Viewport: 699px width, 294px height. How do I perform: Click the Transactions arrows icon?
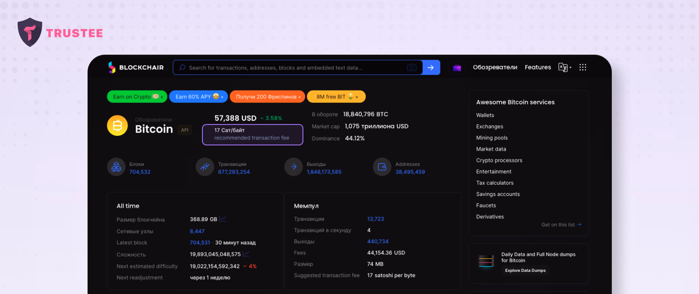click(x=205, y=167)
